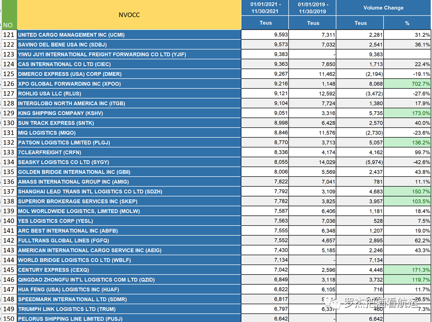
Task: Click the % column header
Action: pyautogui.click(x=407, y=23)
